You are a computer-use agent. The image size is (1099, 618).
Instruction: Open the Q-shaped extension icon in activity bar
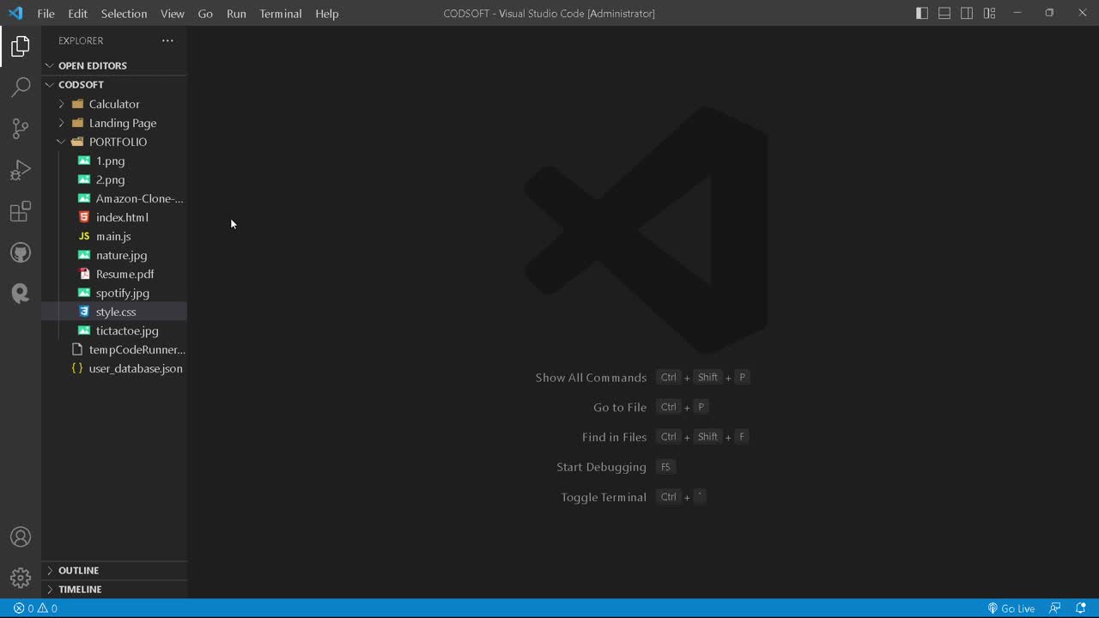[21, 294]
